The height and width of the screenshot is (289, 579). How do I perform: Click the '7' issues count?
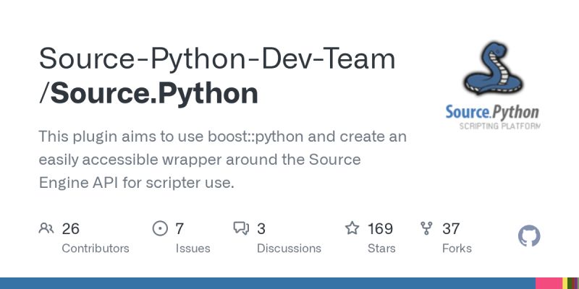point(179,229)
